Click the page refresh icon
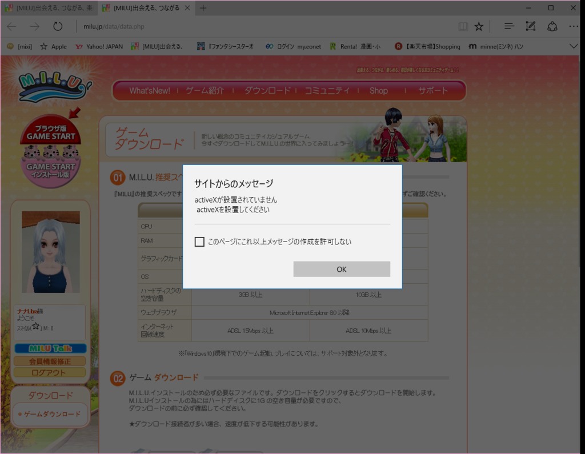Image resolution: width=585 pixels, height=454 pixels. pyautogui.click(x=57, y=26)
